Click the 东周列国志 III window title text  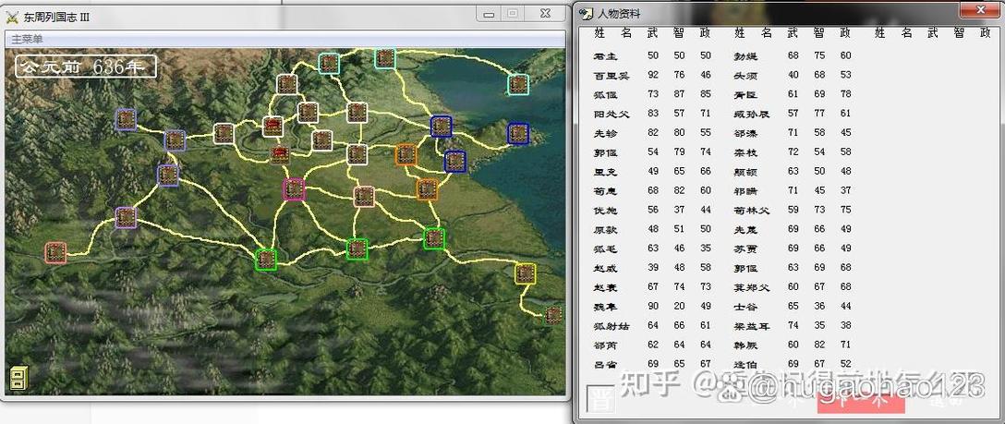point(56,18)
